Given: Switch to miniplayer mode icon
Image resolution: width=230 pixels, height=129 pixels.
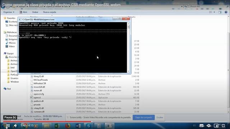Looking at the screenshot, I should pos(216,126).
